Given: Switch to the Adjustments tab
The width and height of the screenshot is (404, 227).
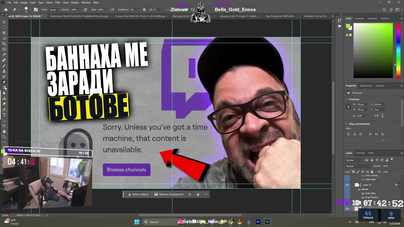Looking at the screenshot, I should pyautogui.click(x=366, y=86).
